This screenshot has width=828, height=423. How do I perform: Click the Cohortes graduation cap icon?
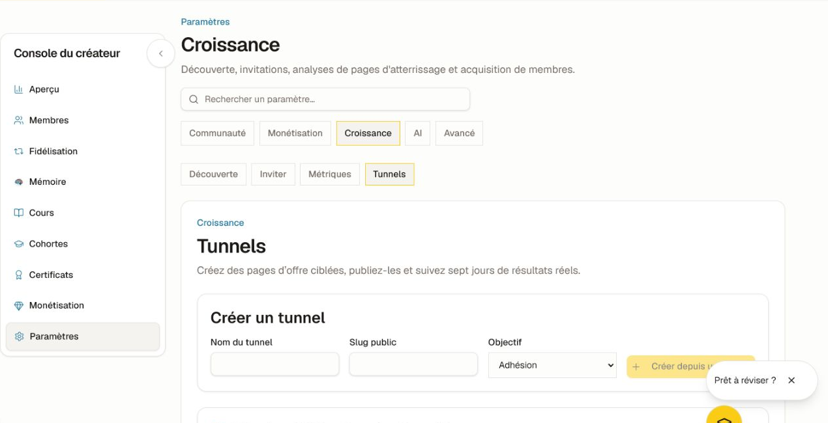pos(18,244)
